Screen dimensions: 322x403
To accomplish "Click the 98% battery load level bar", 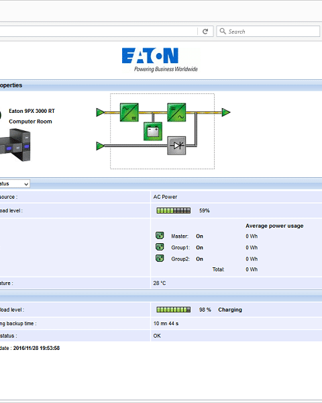I will click(174, 310).
